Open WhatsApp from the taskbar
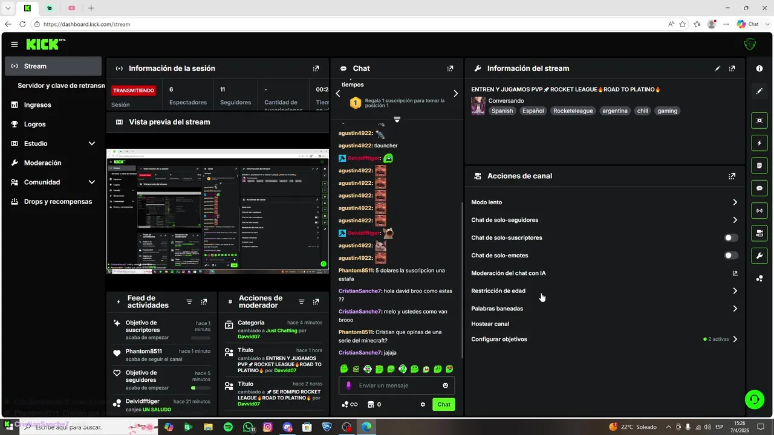The width and height of the screenshot is (774, 435). coord(248,427)
